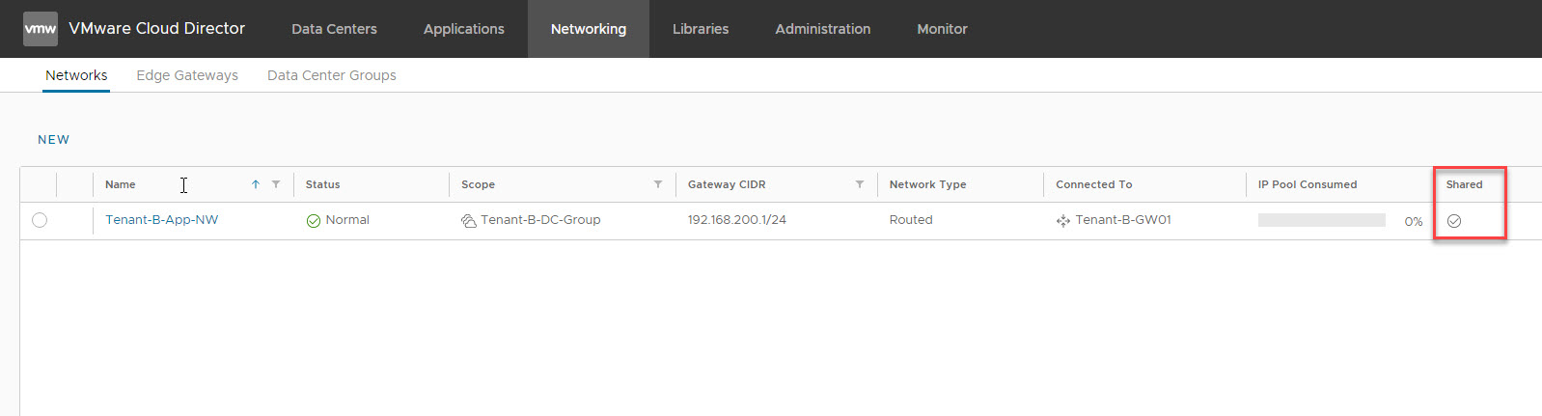Open the Tenant-B-App-NW network link
The width and height of the screenshot is (1542, 416).
[x=161, y=220]
